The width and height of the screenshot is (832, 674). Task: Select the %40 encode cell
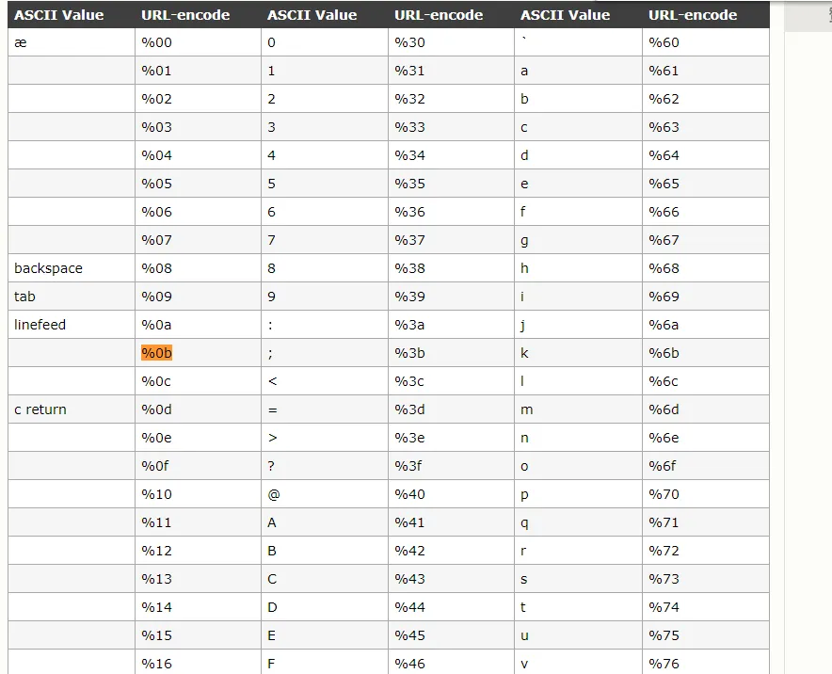tap(410, 494)
